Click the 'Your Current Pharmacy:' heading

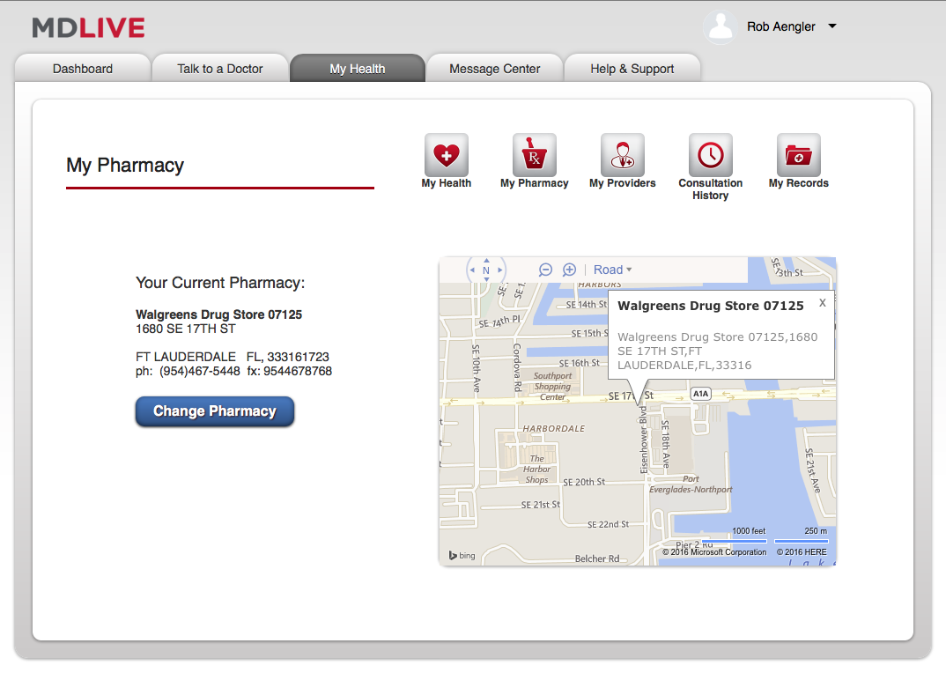220,283
